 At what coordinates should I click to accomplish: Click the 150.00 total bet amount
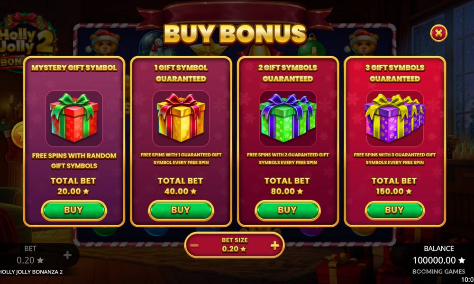[x=394, y=191]
